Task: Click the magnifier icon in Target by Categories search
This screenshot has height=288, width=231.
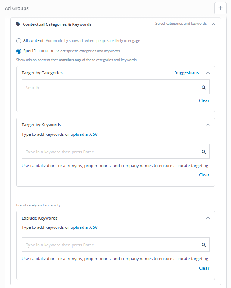Action: [204, 88]
